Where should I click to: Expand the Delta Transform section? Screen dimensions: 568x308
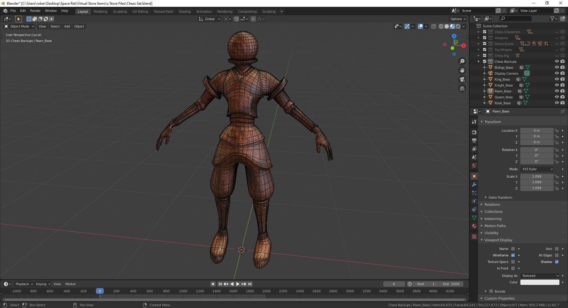pos(500,198)
